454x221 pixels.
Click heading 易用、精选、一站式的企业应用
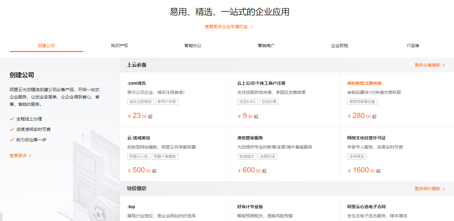(229, 12)
